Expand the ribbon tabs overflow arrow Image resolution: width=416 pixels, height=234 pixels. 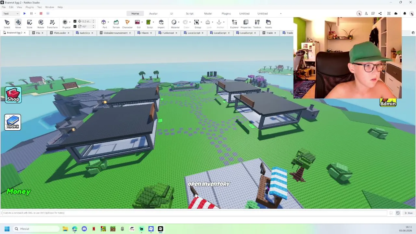tap(281, 14)
